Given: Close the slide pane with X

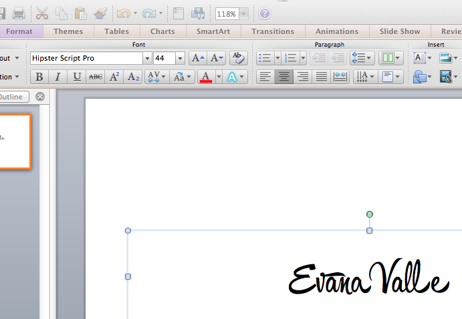Looking at the screenshot, I should (40, 97).
